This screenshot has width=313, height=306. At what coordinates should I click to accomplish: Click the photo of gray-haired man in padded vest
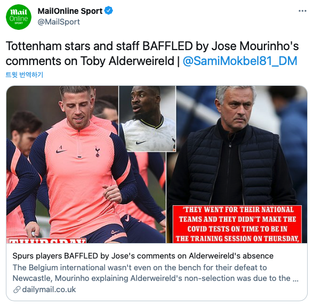(x=237, y=146)
